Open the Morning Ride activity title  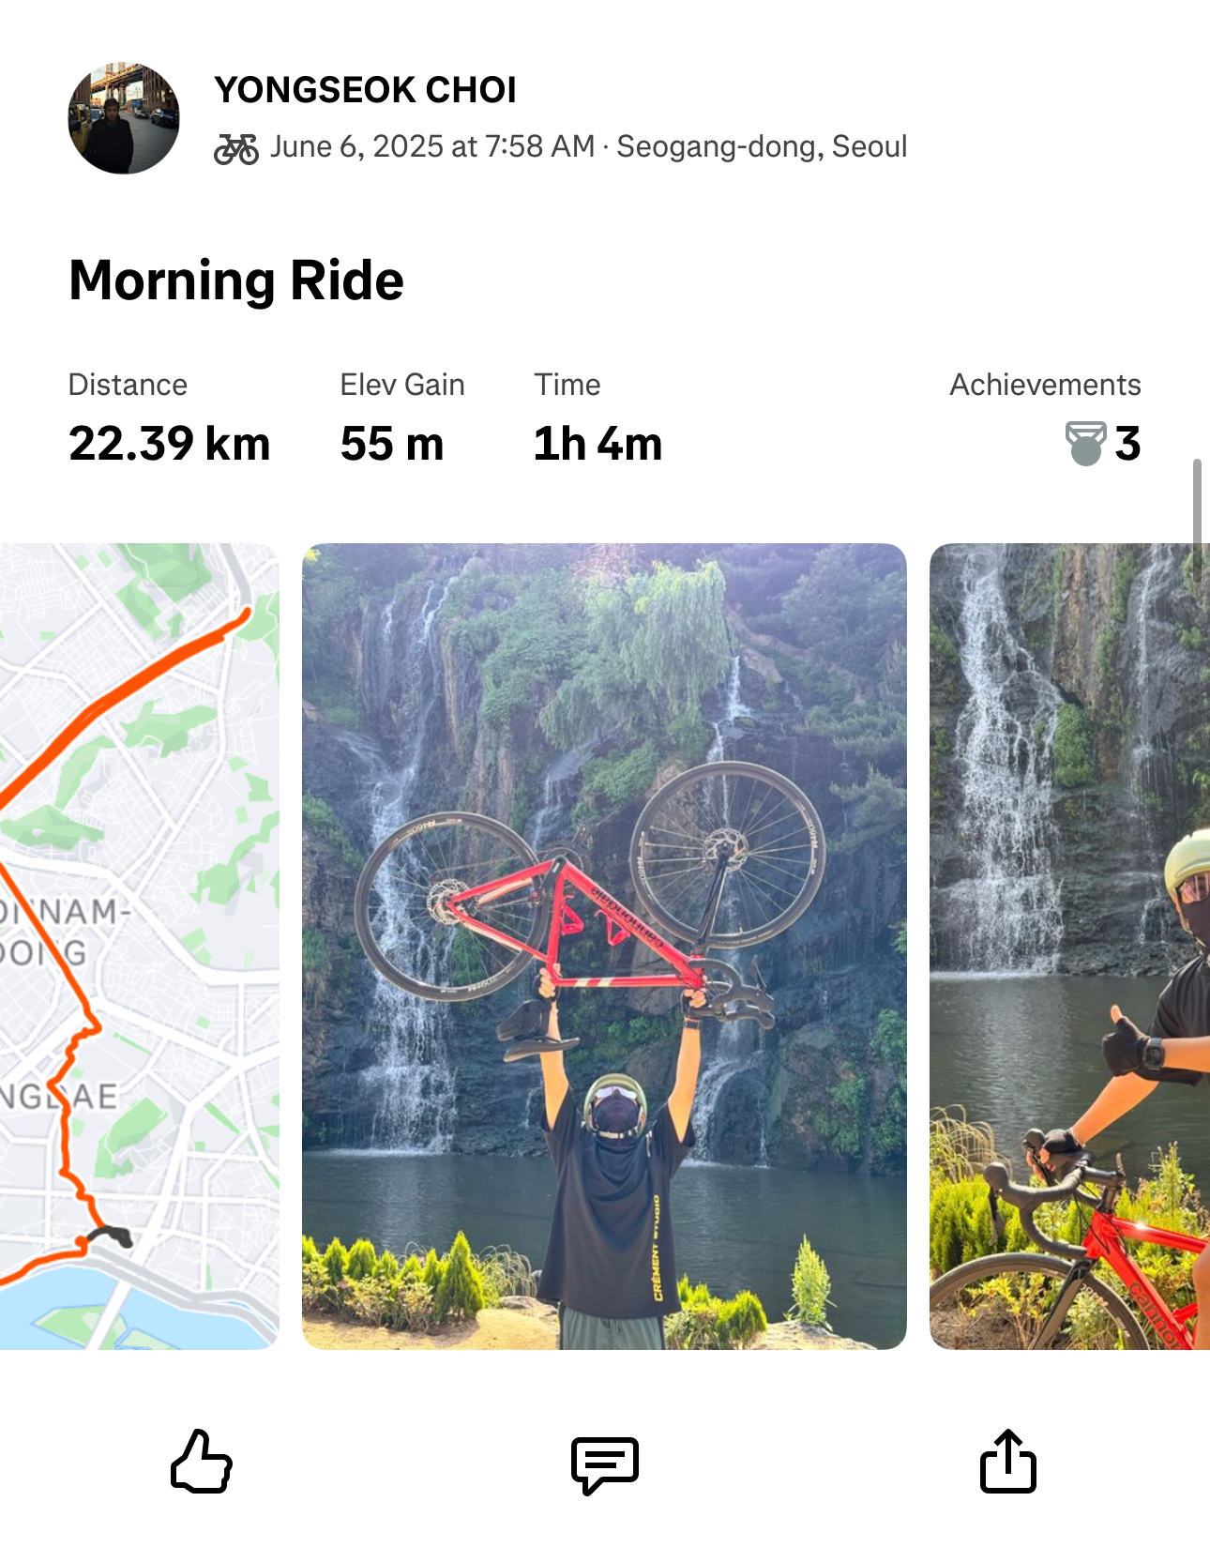[236, 281]
